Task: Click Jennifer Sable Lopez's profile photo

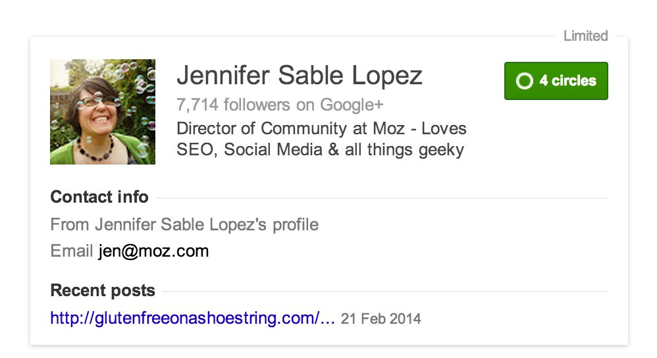Action: [x=103, y=112]
